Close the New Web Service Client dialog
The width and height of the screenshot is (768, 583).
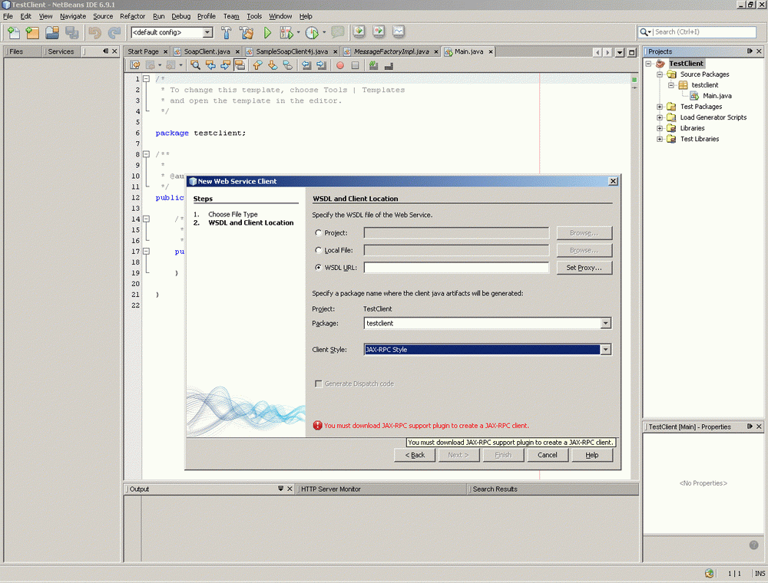tap(613, 182)
